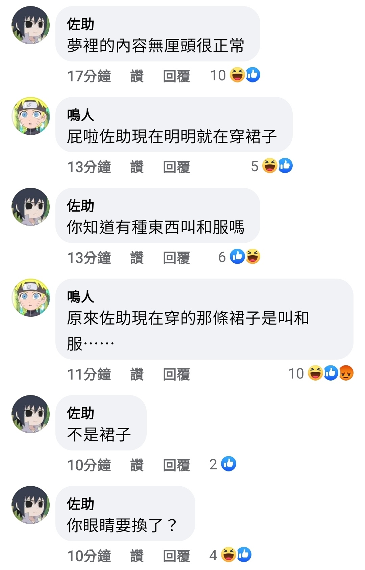
Task: Click 佐助's avatar beside 你眼睛要換了
Action: pos(30,505)
